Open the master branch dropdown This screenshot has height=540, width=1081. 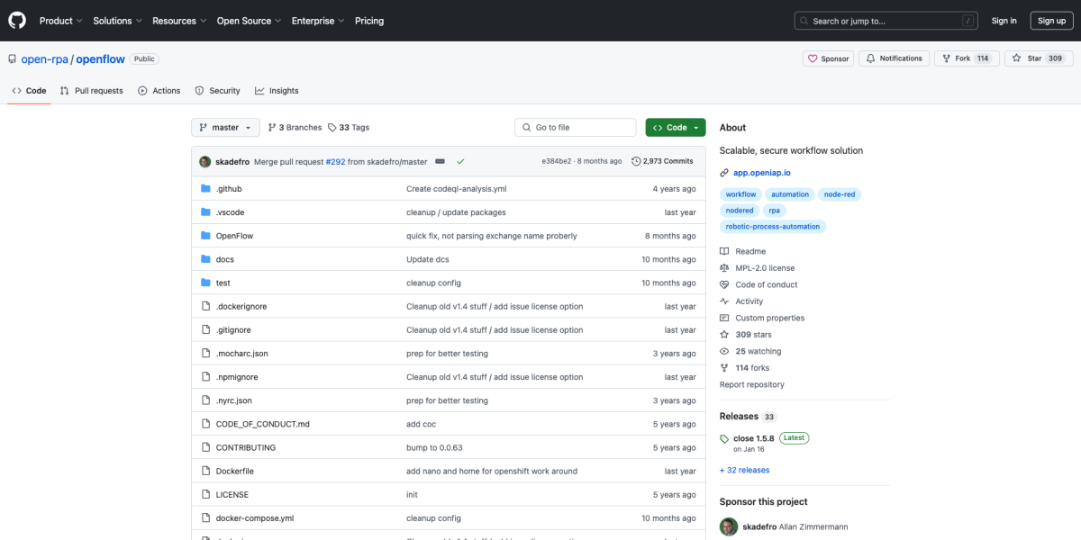coord(225,128)
